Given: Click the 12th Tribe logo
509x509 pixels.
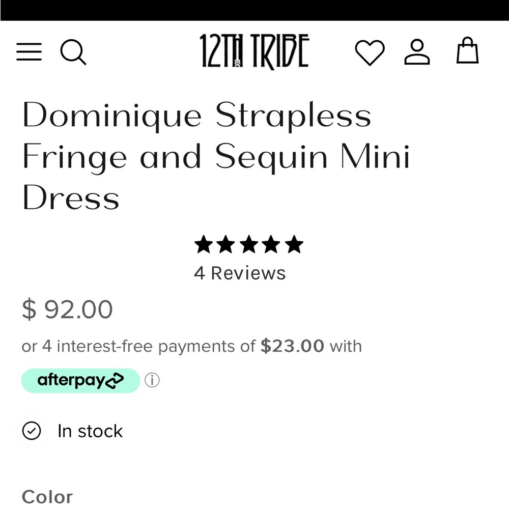Looking at the screenshot, I should (x=254, y=52).
